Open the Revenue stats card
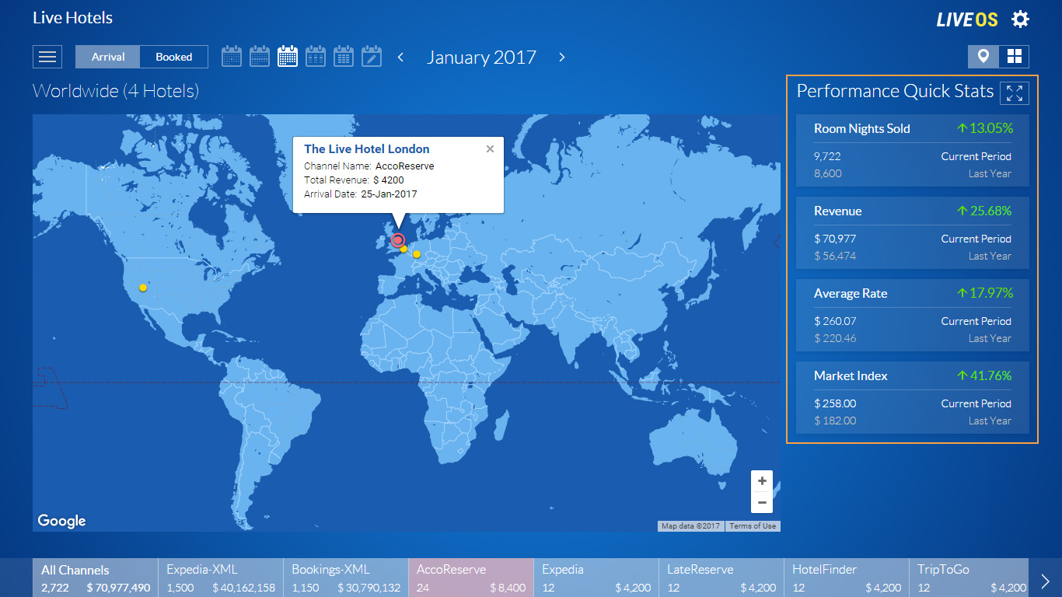1062x597 pixels. (912, 233)
